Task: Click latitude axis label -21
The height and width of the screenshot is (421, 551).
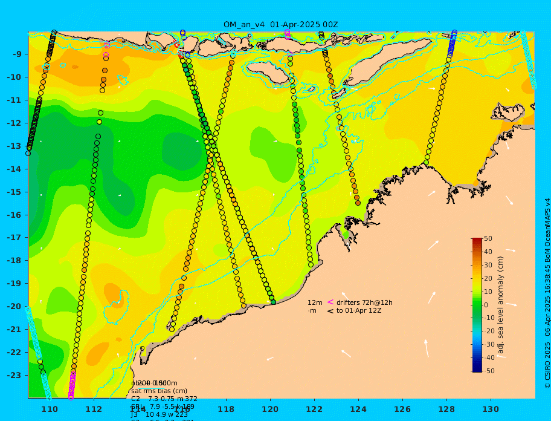Action: (15, 329)
